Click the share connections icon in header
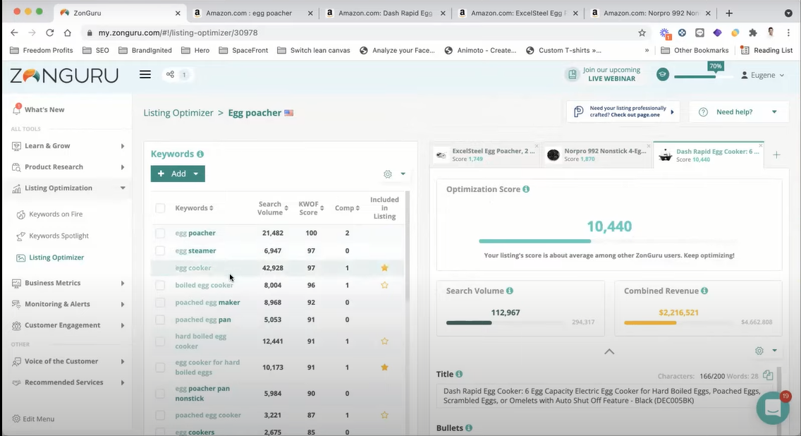Viewport: 801px width, 436px height. click(170, 75)
